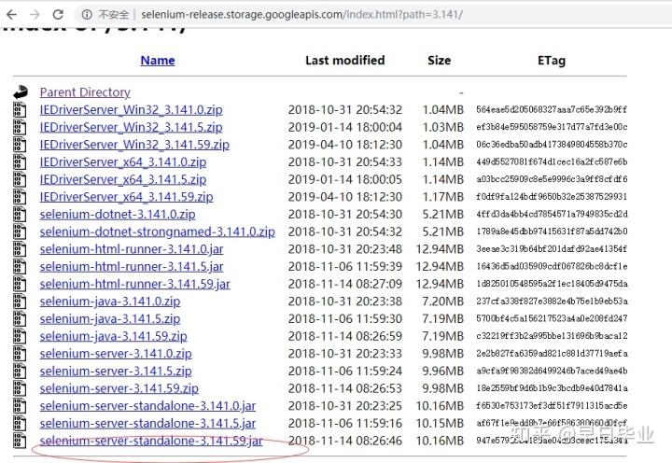This screenshot has width=672, height=463.
Task: Click the browser back arrow
Action: [x=11, y=15]
